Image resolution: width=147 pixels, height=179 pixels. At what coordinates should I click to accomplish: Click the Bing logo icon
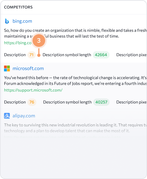(7, 21)
